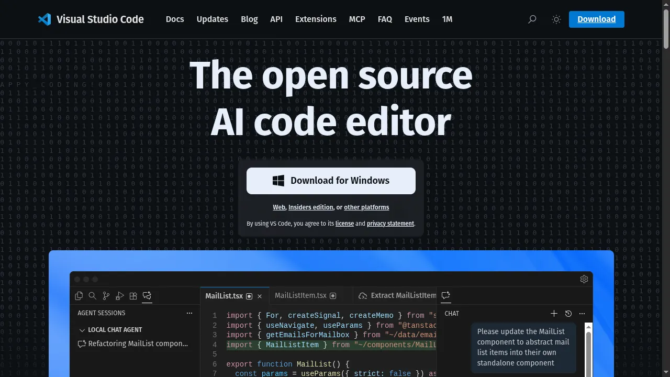The height and width of the screenshot is (377, 670).
Task: Show chat history with the clock icon
Action: pos(568,314)
